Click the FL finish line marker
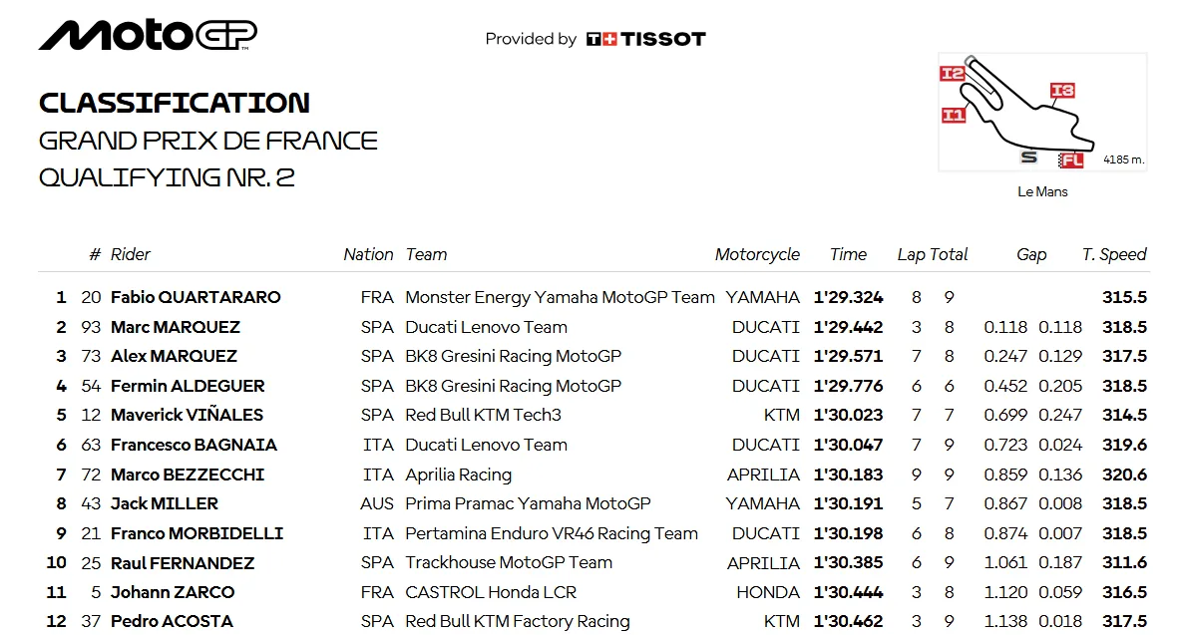Image resolution: width=1179 pixels, height=635 pixels. coord(1070,160)
